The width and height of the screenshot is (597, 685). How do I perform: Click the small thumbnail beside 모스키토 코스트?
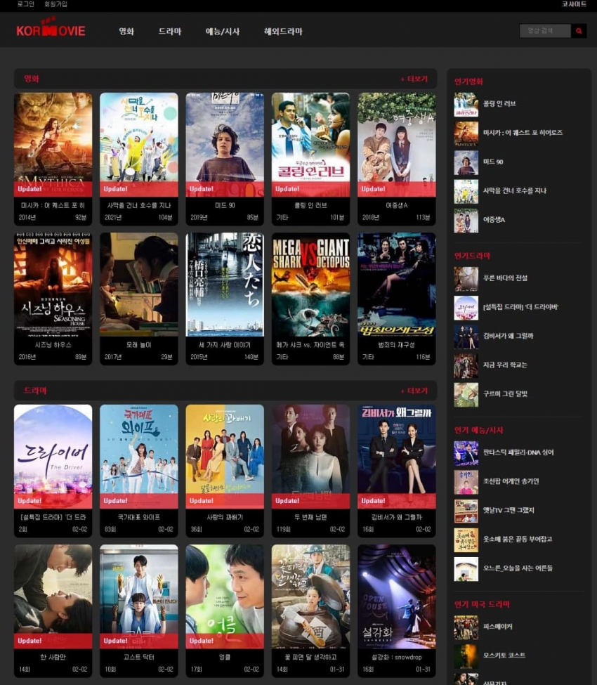466,656
